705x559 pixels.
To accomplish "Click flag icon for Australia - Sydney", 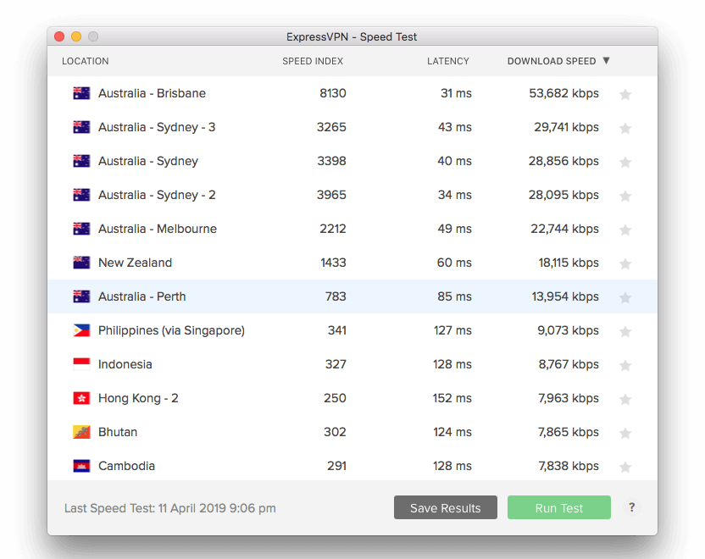I will (81, 161).
